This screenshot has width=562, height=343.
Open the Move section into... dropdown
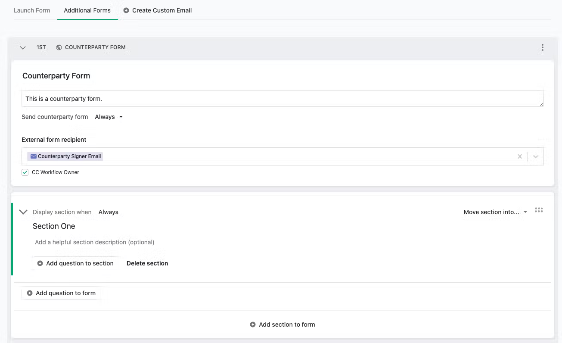(x=496, y=212)
